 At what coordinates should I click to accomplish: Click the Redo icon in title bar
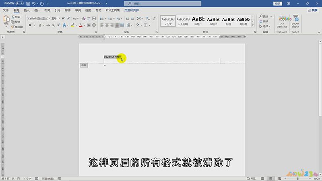click(42, 4)
